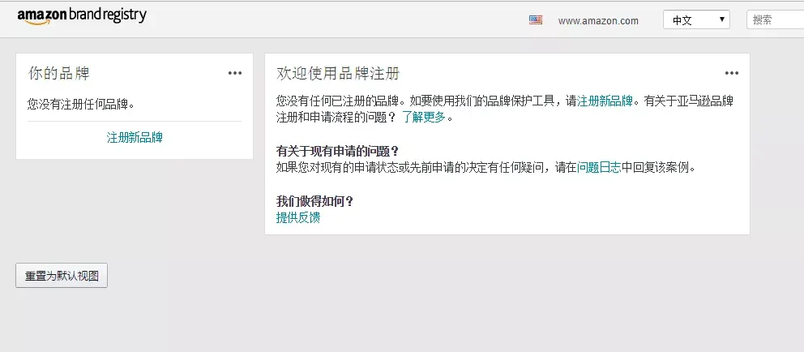The width and height of the screenshot is (804, 352).
Task: Click 注册新品牌 link in welcome paragraph
Action: pos(605,101)
